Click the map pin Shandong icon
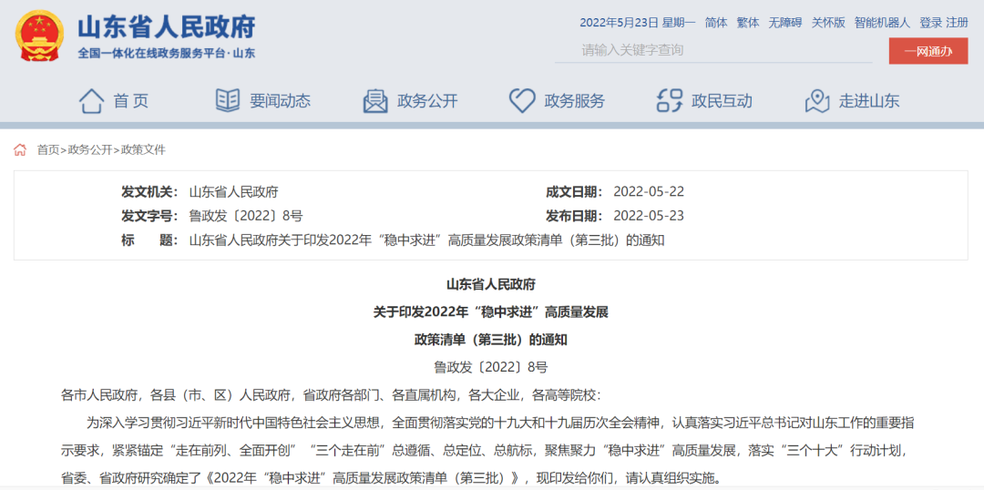The image size is (984, 490). click(817, 101)
